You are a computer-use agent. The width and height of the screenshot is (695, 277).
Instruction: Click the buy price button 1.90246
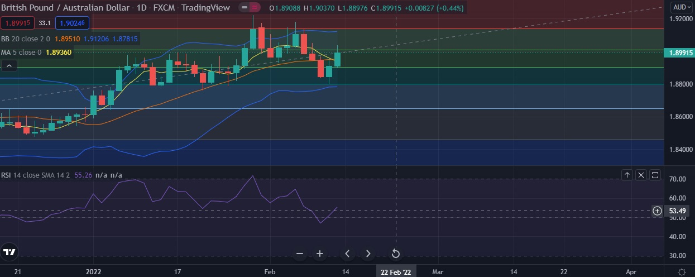pos(72,23)
